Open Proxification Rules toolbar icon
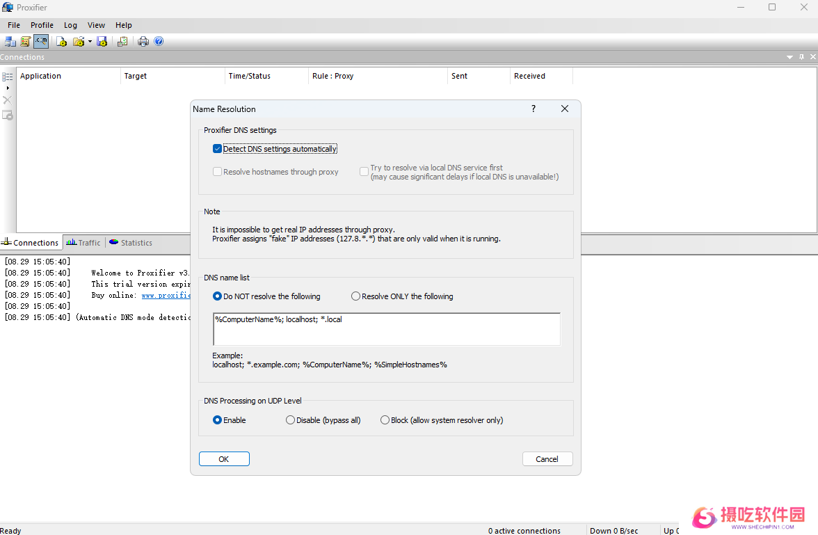 click(26, 42)
